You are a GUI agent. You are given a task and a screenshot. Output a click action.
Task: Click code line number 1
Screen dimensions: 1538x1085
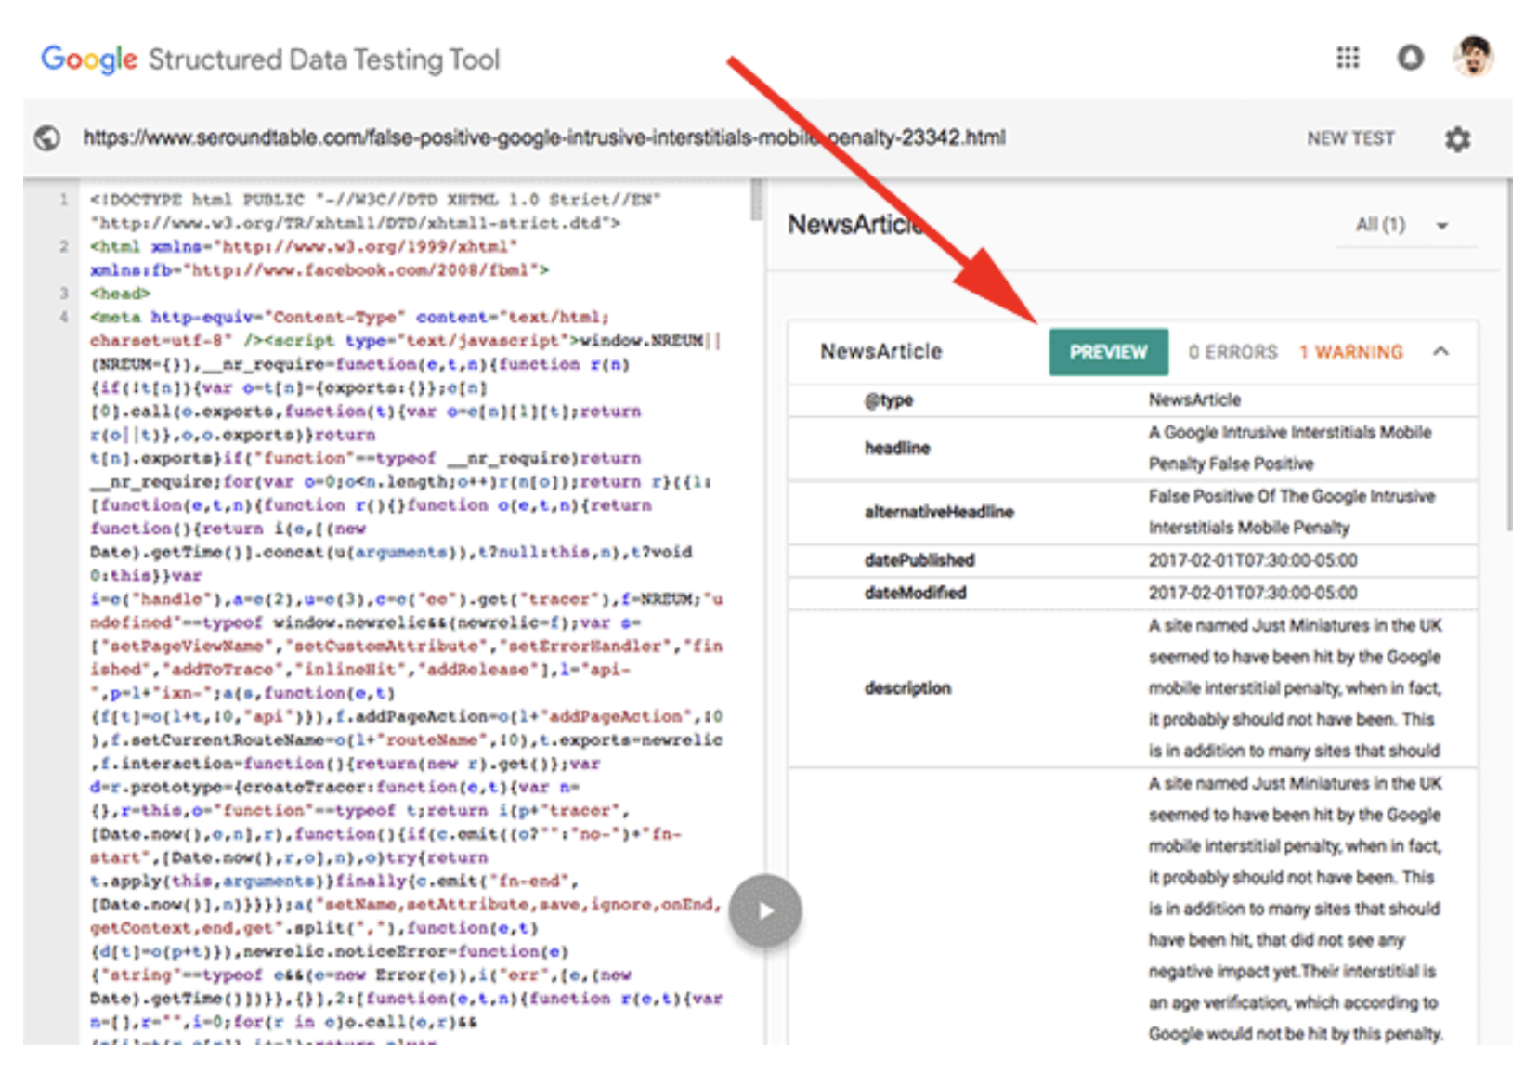tap(64, 199)
